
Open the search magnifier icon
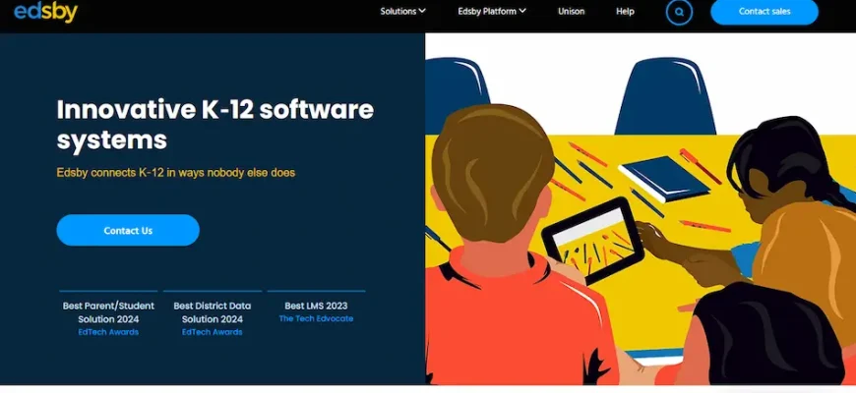click(679, 12)
